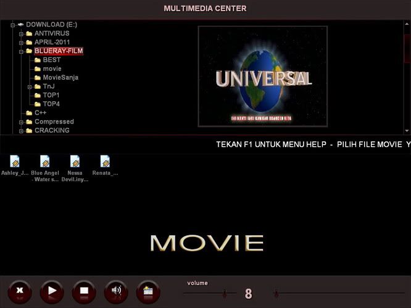Click the MULTIMEDIA CENTER title
Viewport: 411px width, 308px height.
[x=205, y=9]
